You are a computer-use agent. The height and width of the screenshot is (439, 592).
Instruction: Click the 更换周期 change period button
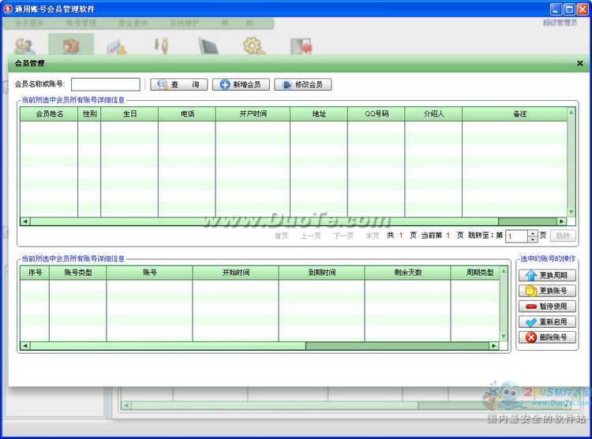tap(548, 275)
